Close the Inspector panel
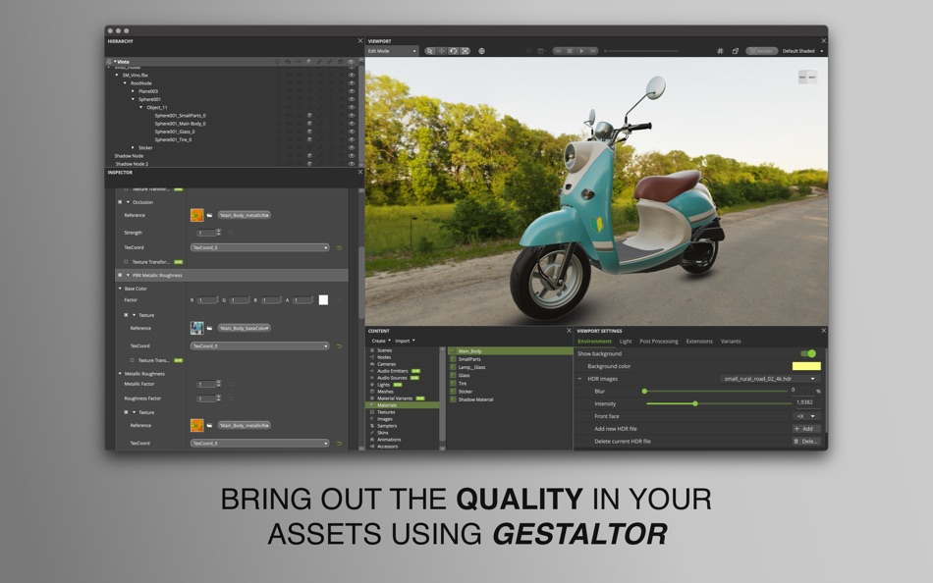 pyautogui.click(x=360, y=172)
